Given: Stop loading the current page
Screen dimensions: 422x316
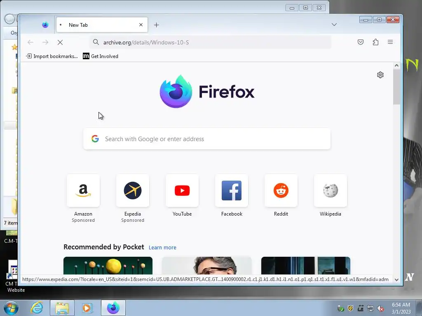Looking at the screenshot, I should 60,42.
